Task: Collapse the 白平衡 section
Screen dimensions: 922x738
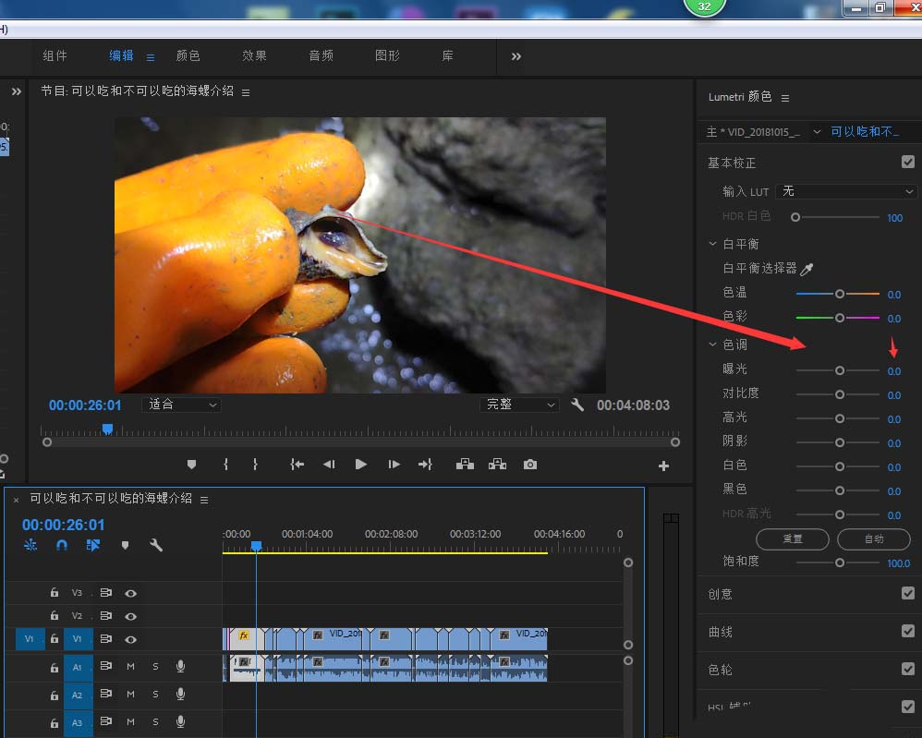Action: click(x=712, y=244)
